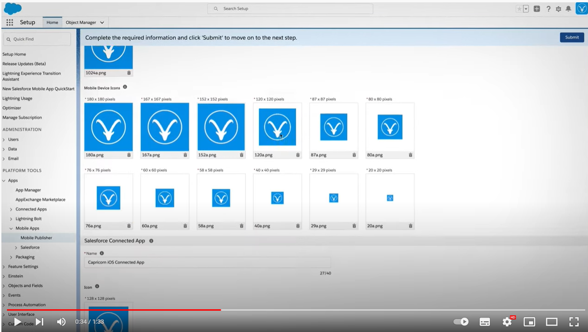Open New Salesforce Mobile App QuickStart
The width and height of the screenshot is (588, 332).
38,89
